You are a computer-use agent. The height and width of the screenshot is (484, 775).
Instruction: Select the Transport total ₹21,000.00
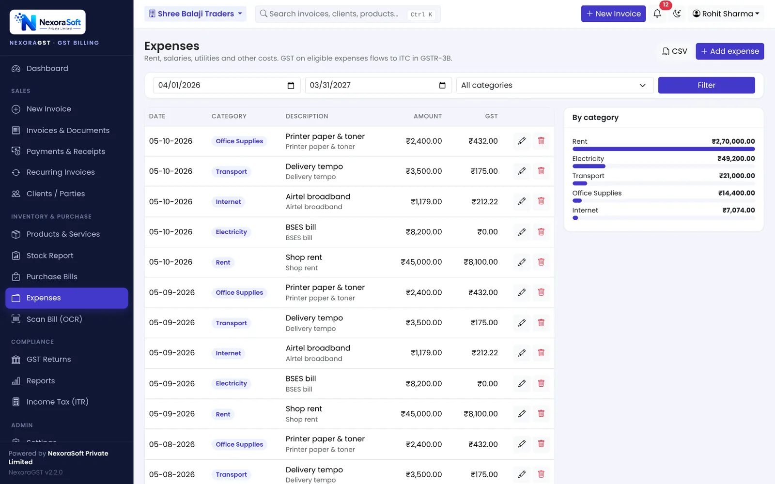(x=737, y=176)
